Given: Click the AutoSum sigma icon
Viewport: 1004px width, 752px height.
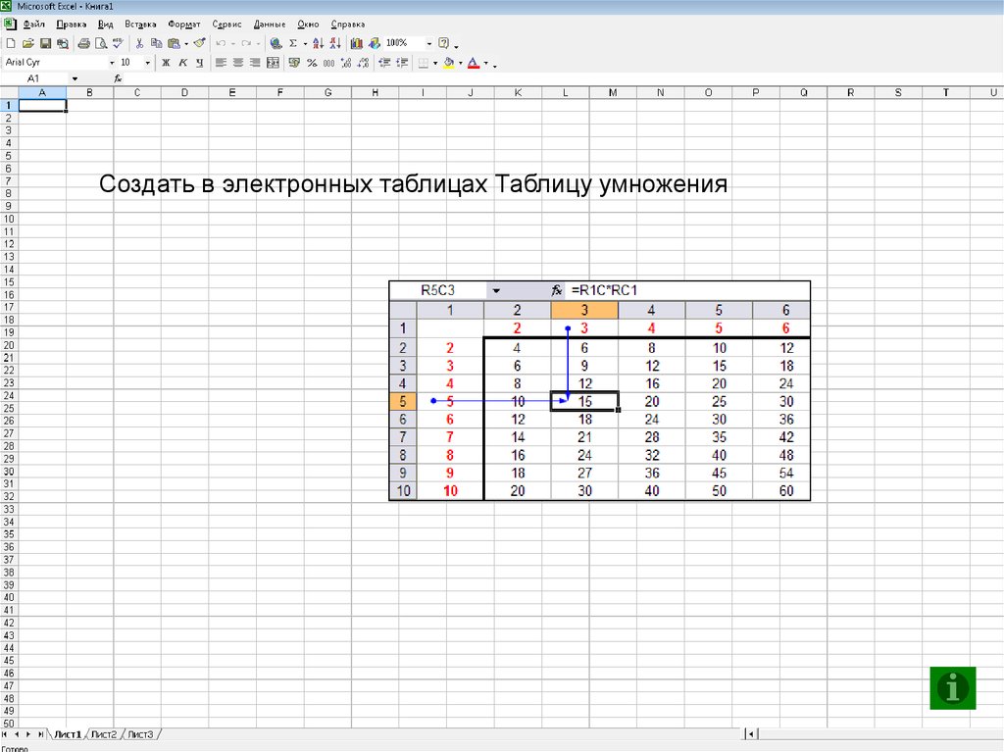Looking at the screenshot, I should 292,43.
